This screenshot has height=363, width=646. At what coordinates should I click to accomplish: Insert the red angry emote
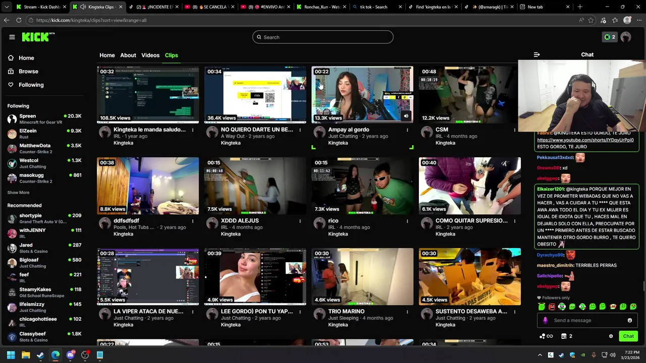[552, 307]
